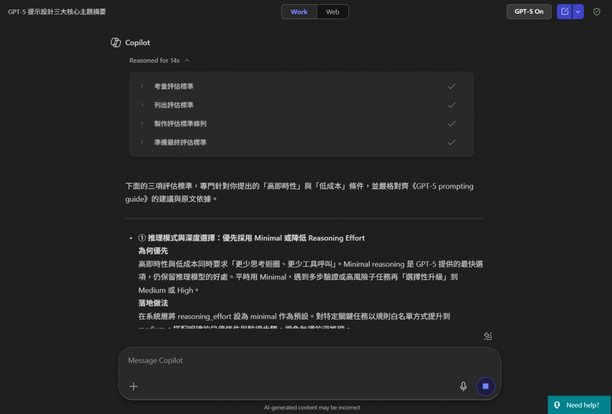Click the 為何優先 subheading
Image resolution: width=612 pixels, height=414 pixels.
pos(153,251)
